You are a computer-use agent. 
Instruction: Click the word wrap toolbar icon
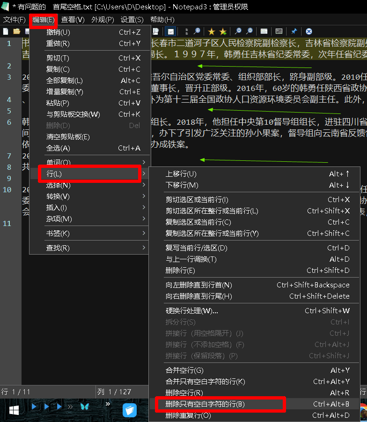tap(171, 31)
